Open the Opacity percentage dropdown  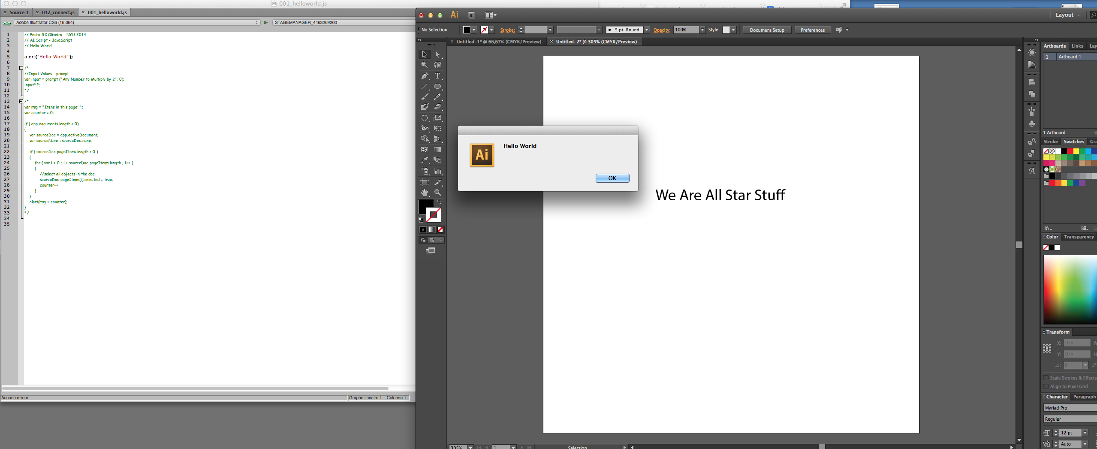click(702, 30)
